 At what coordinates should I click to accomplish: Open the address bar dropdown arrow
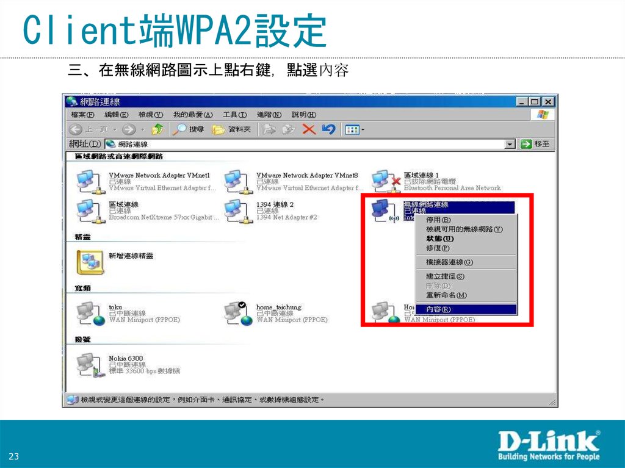coord(510,144)
